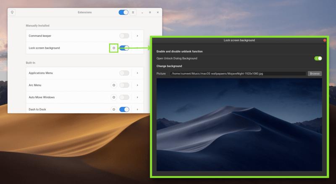This screenshot has width=336, height=184.
Task: Expand the Arc Menu row details
Action: tap(137, 85)
